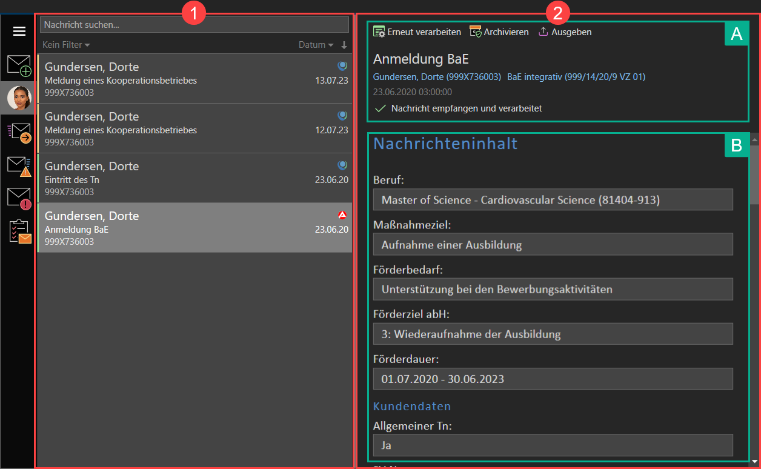Image resolution: width=761 pixels, height=469 pixels.
Task: Open the envelope icon with warning triangle
Action: pyautogui.click(x=19, y=166)
